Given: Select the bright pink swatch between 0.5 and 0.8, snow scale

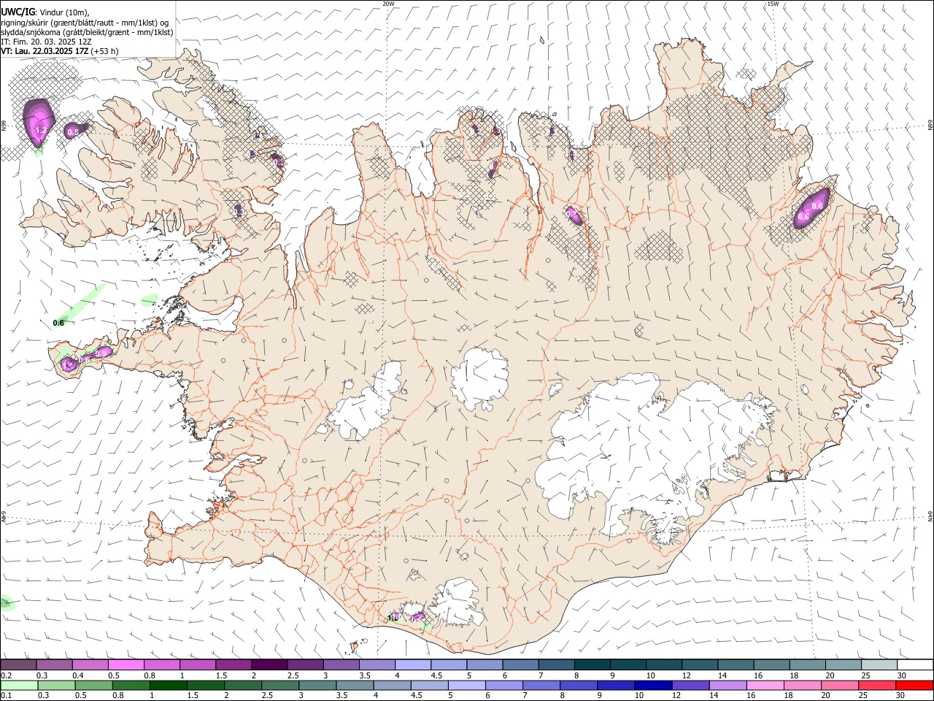Looking at the screenshot, I should point(126,664).
